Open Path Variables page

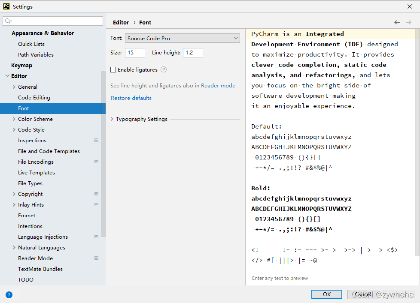(x=36, y=54)
